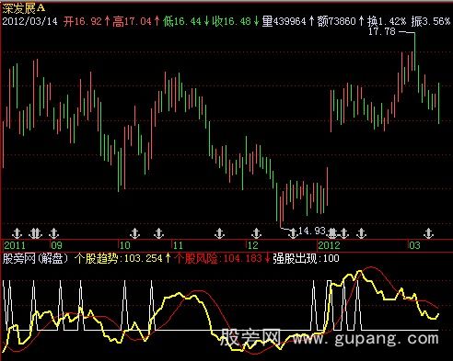Select the 2012 year label on time axis
Screen dimensions: 453x361
pos(329,245)
